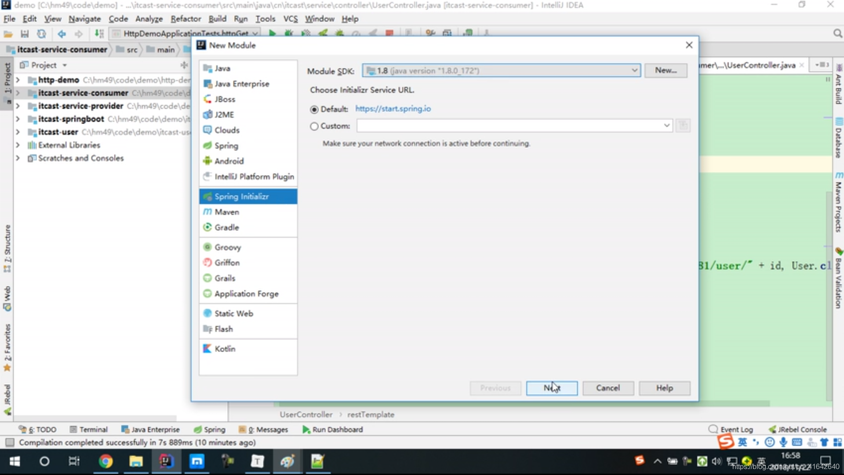Click the New... SDK button
Screen dimensions: 844x475
[666, 70]
